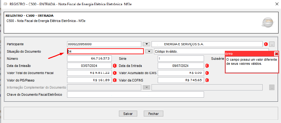Focus the Série field
281x123 pixels.
[181, 59]
